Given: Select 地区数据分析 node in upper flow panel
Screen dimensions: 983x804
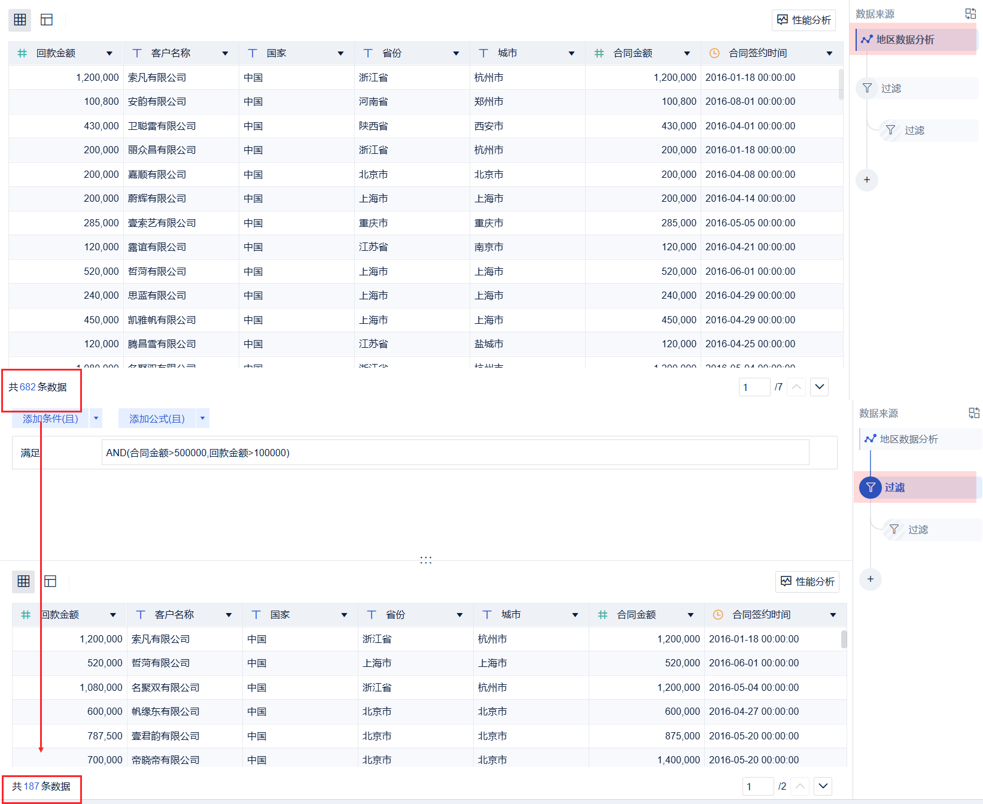Looking at the screenshot, I should tap(916, 40).
